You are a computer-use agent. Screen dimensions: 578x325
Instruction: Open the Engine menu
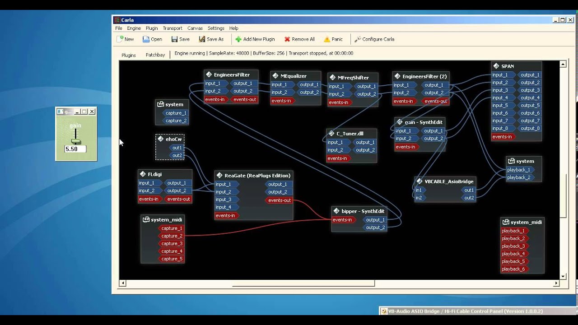click(134, 28)
